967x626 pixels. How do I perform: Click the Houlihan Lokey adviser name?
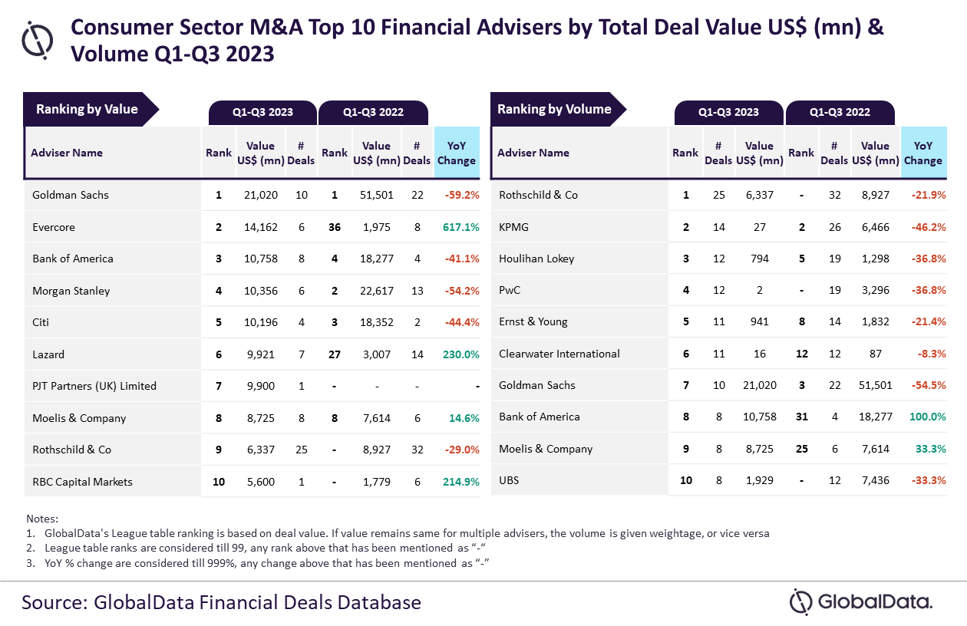coord(536,259)
